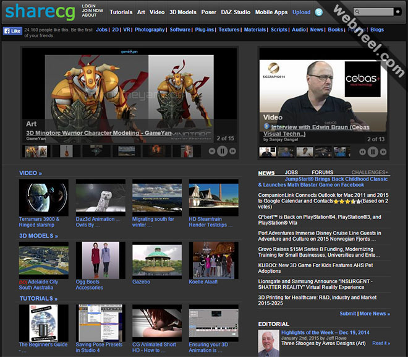Open HD Steamtrain Render Testclips thumbnail
This screenshot has width=408, height=357.
214,197
